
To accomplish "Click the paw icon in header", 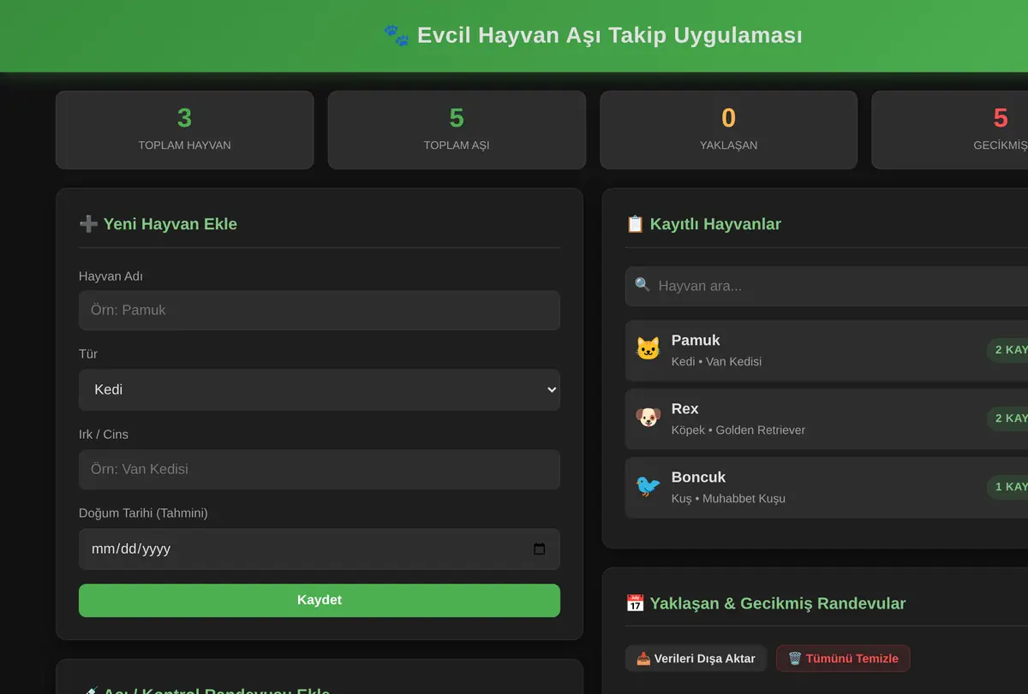I will (396, 35).
